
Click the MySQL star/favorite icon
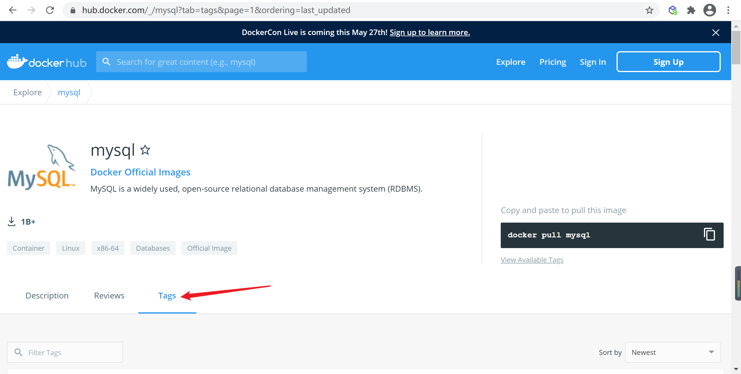pyautogui.click(x=145, y=150)
